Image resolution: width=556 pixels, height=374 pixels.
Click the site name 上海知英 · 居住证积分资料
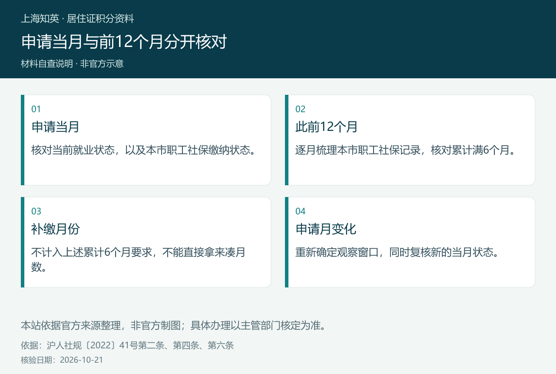click(x=77, y=19)
